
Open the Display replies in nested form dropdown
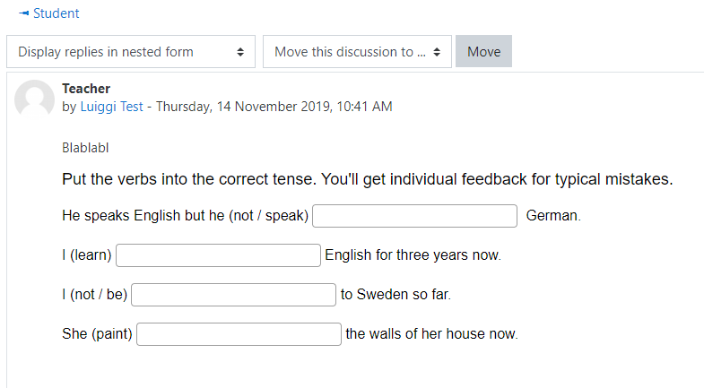point(131,52)
